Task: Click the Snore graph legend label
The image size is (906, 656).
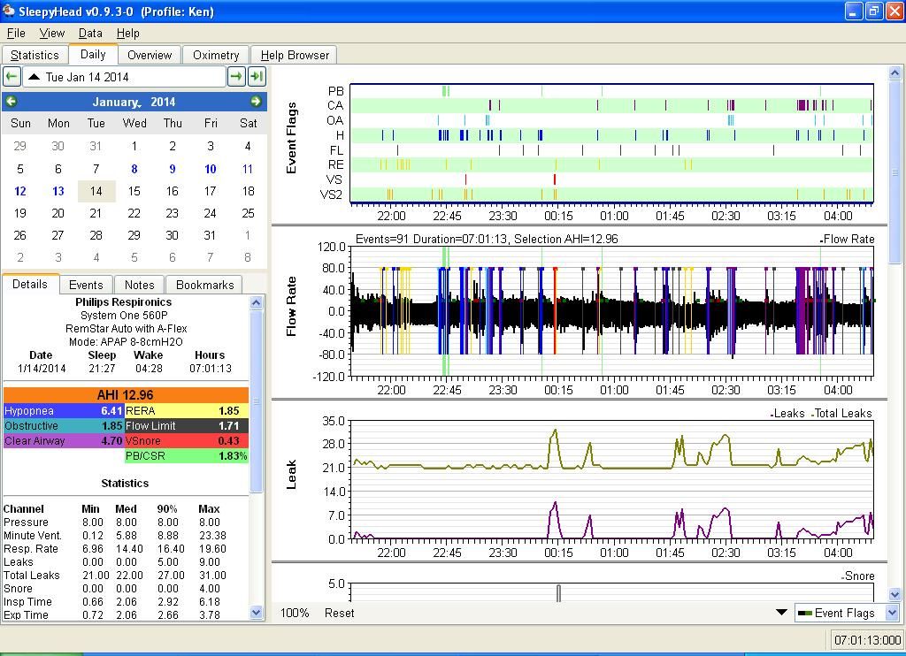Action: (x=859, y=576)
